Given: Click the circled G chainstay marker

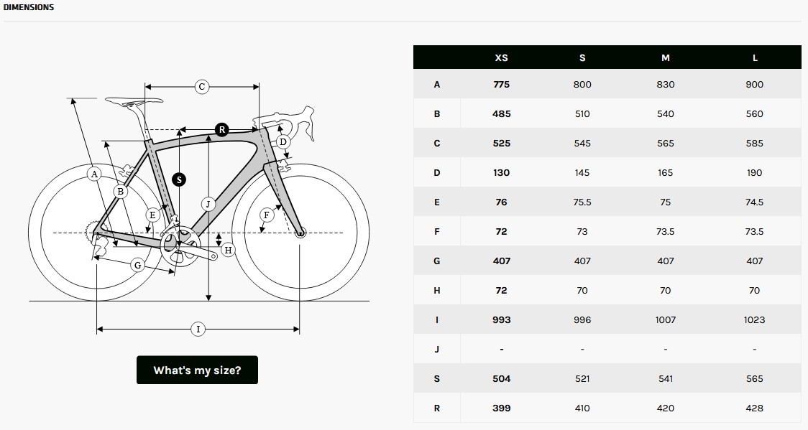Looking at the screenshot, I should 137,265.
